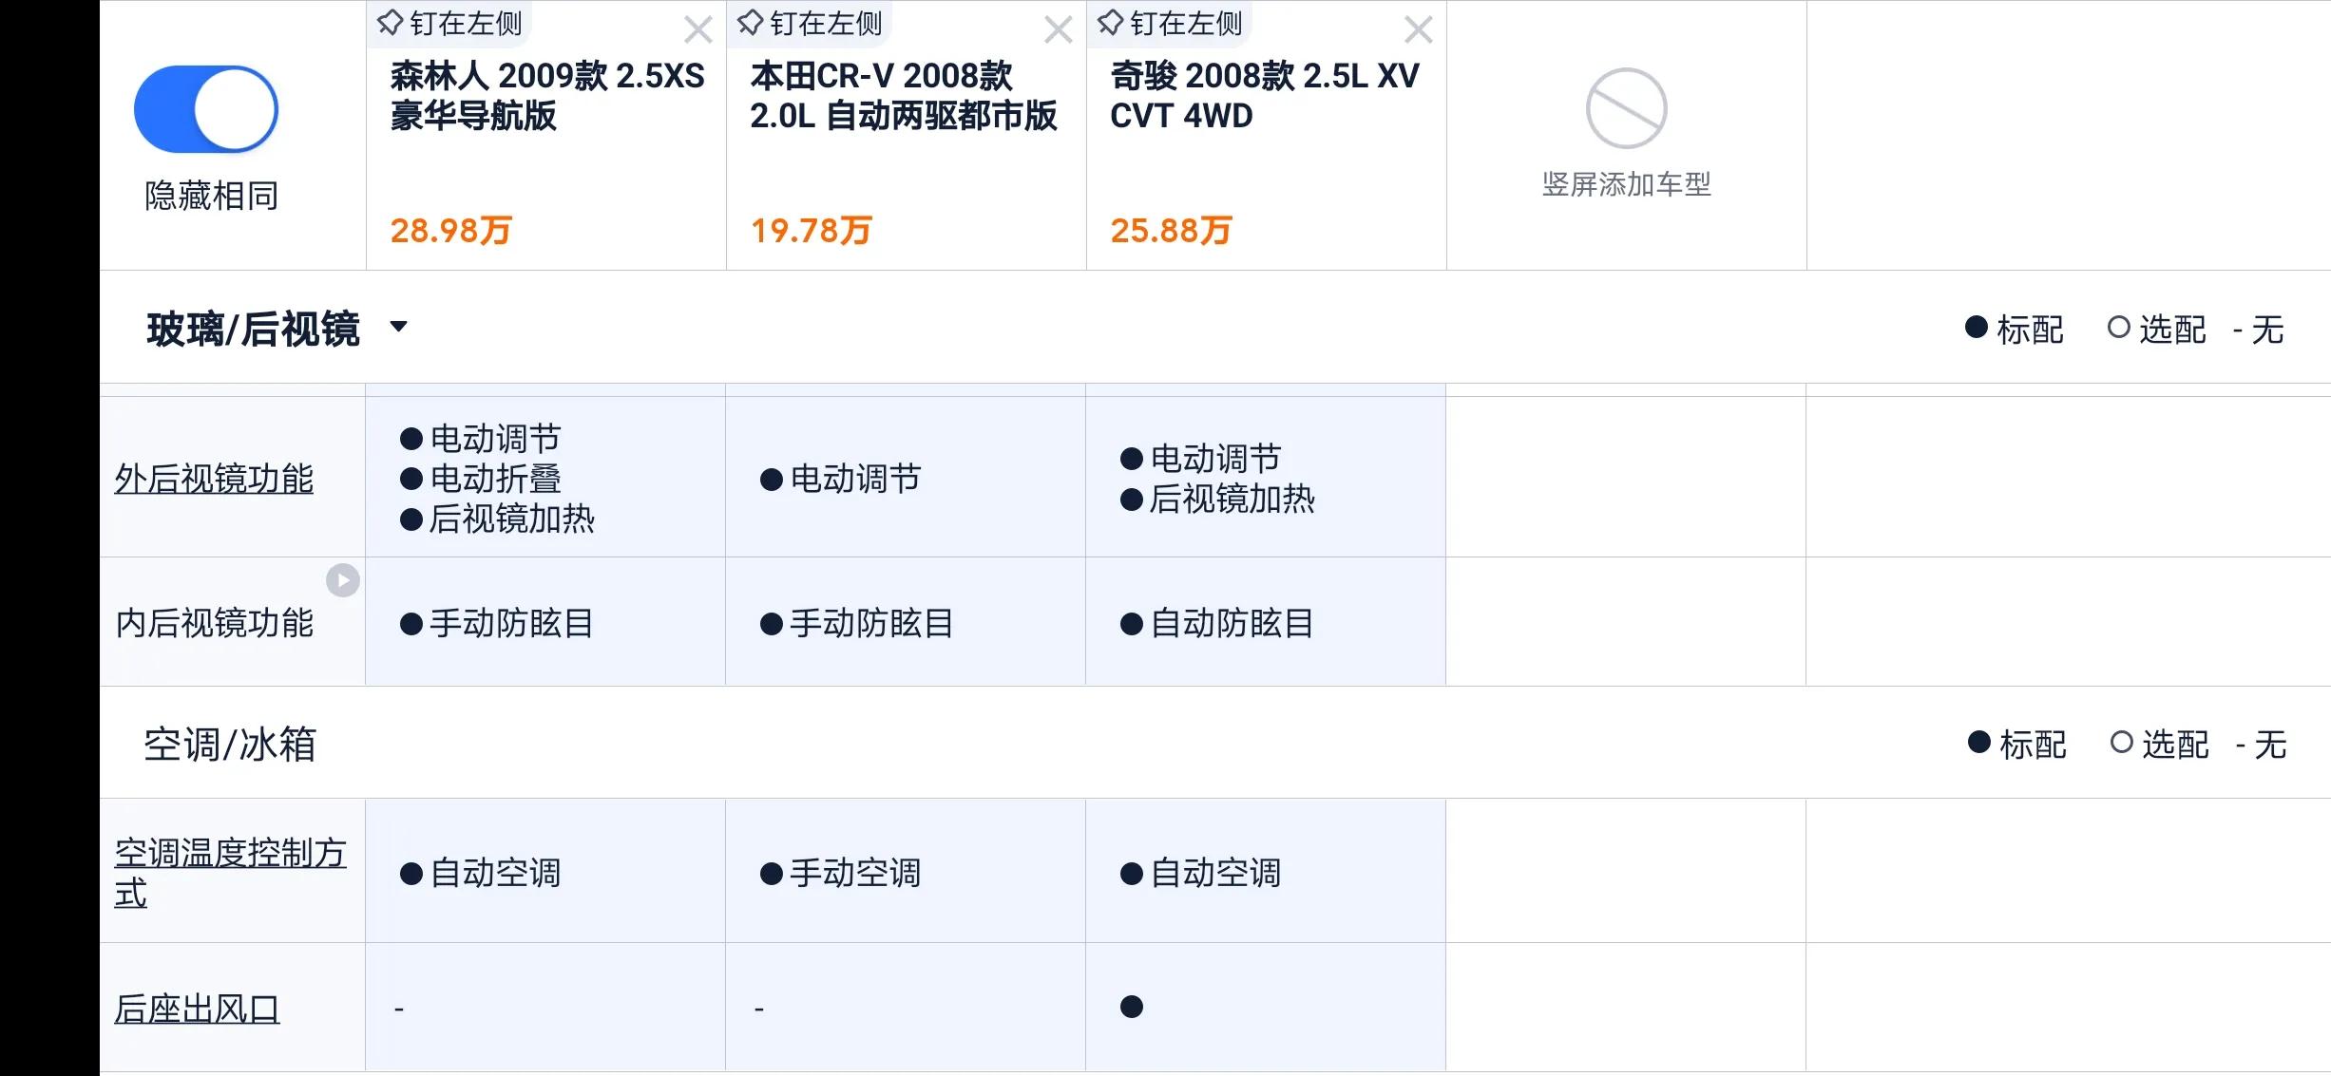
Task: Remove 森林人 from the comparison
Action: point(698,29)
